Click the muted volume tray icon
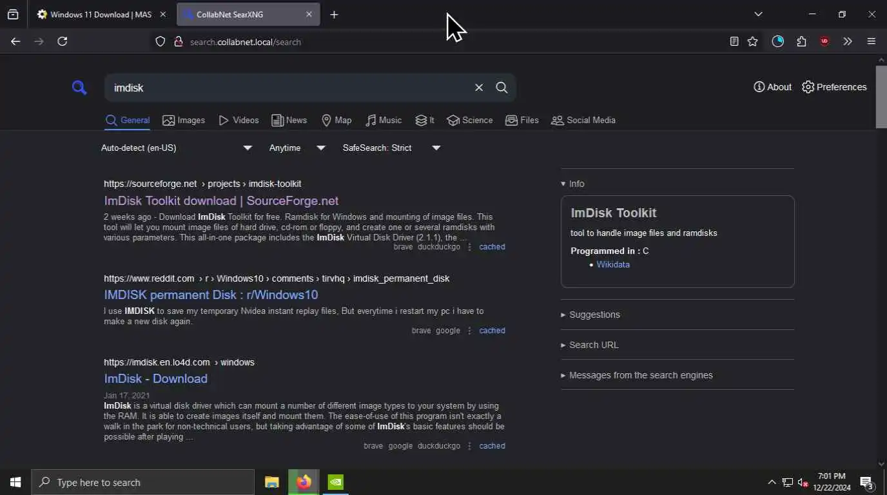887x495 pixels. 803,482
